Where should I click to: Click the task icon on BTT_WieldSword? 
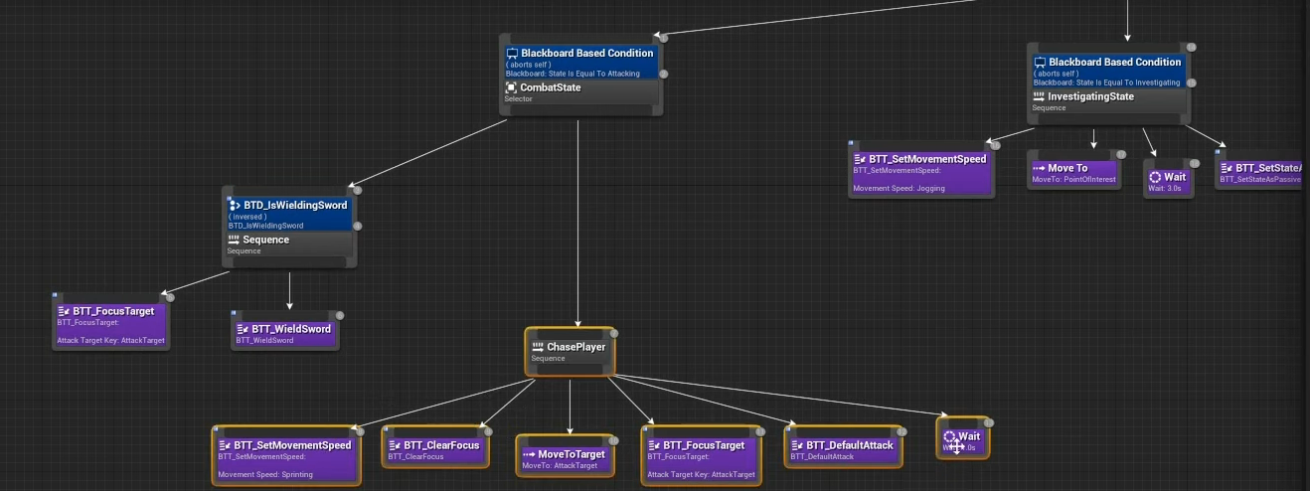click(243, 329)
